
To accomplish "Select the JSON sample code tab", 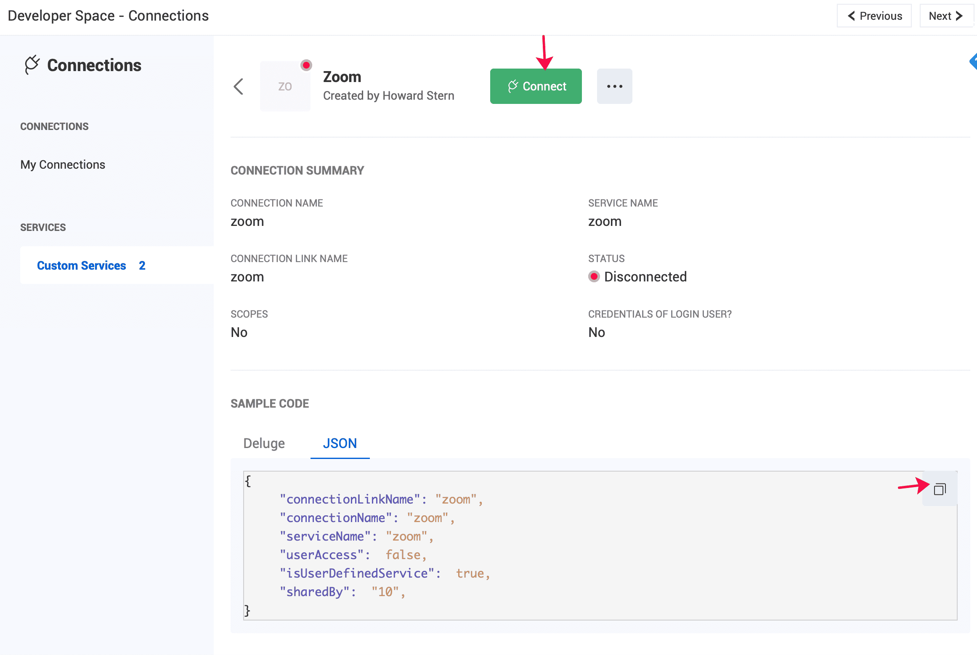I will point(340,443).
